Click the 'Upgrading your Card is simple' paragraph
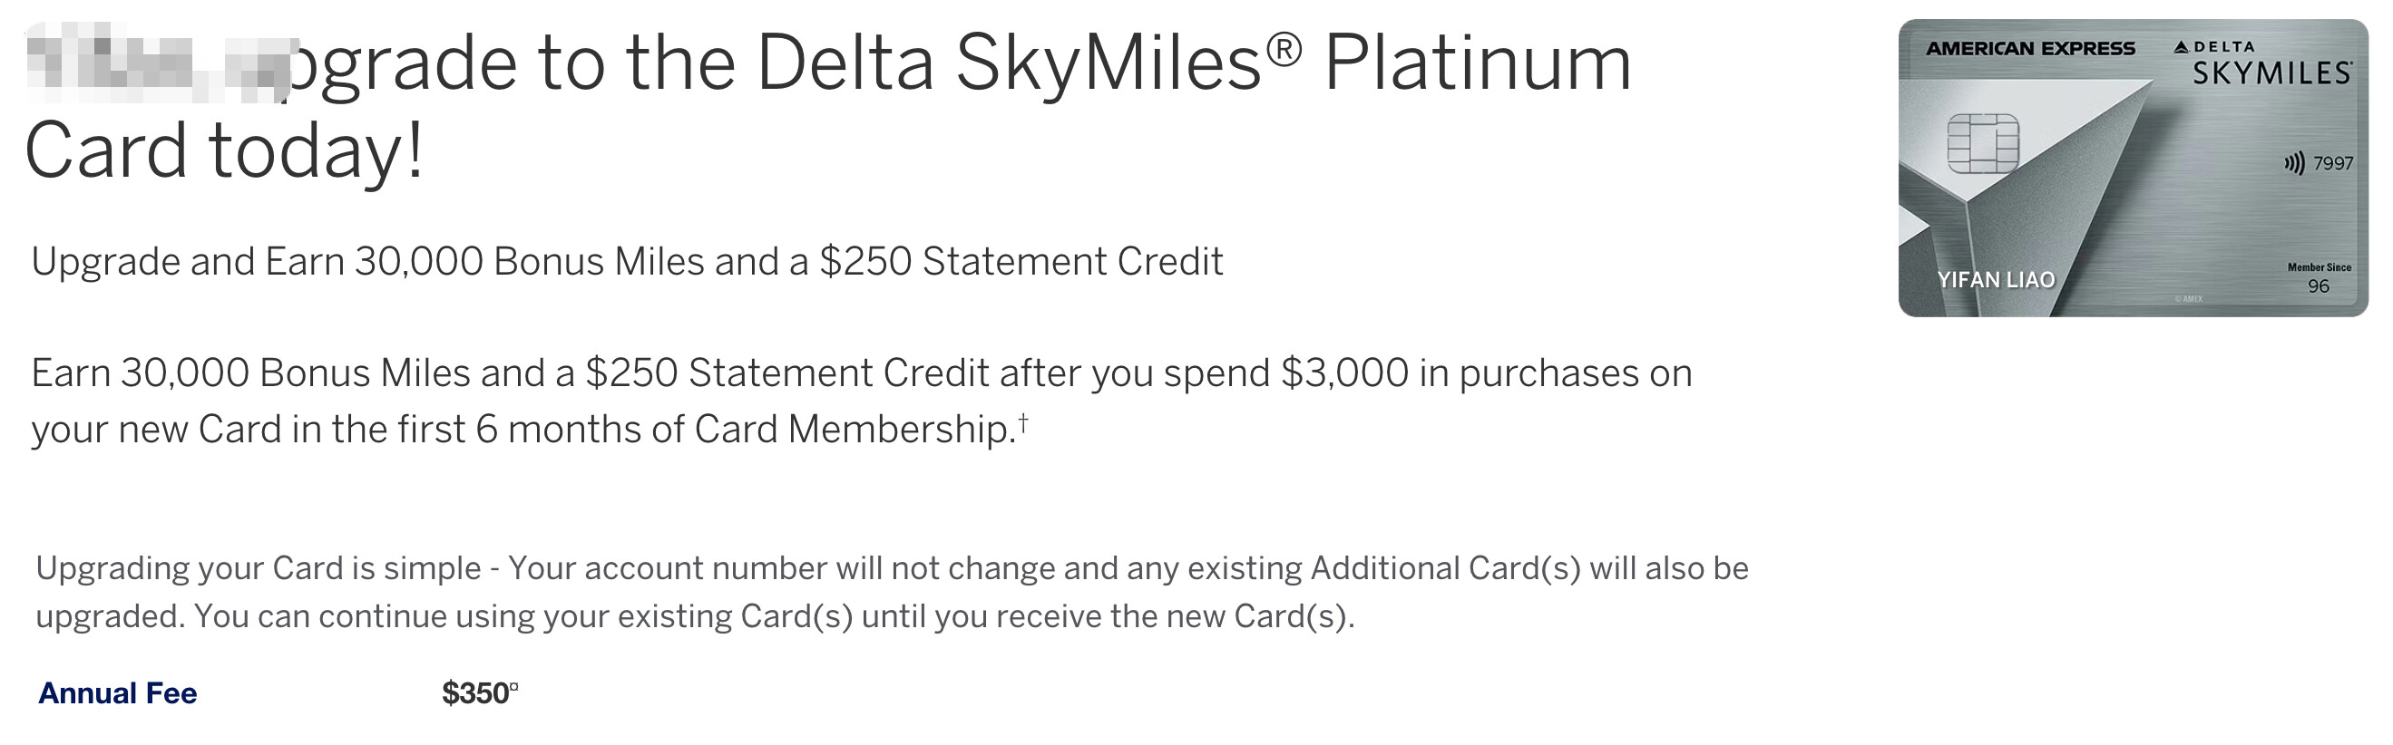 click(x=892, y=592)
